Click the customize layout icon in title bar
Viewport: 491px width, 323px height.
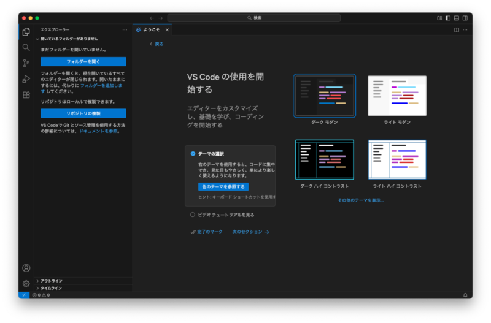click(439, 18)
